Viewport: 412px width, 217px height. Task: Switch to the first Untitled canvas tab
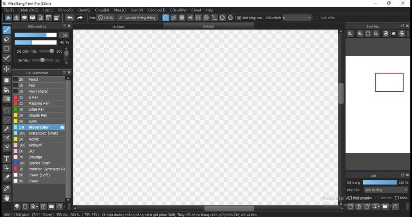(x=118, y=27)
